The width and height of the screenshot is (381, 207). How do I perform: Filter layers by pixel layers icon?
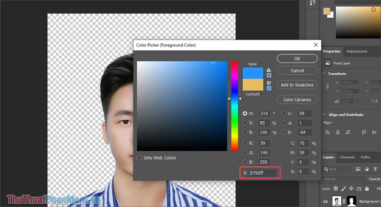point(358,169)
